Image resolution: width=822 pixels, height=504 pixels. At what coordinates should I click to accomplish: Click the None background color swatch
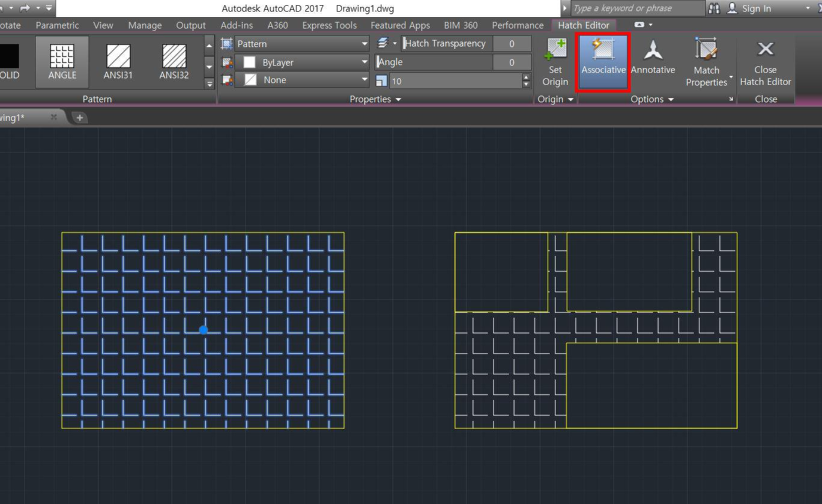[249, 80]
